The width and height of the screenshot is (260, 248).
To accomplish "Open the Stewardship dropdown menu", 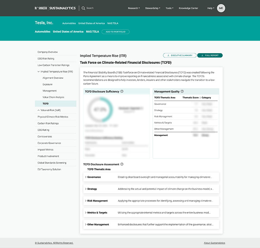I will [x=152, y=8].
